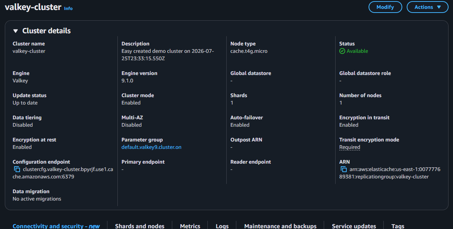Open the Actions dropdown menu
This screenshot has width=453, height=229.
click(x=427, y=7)
